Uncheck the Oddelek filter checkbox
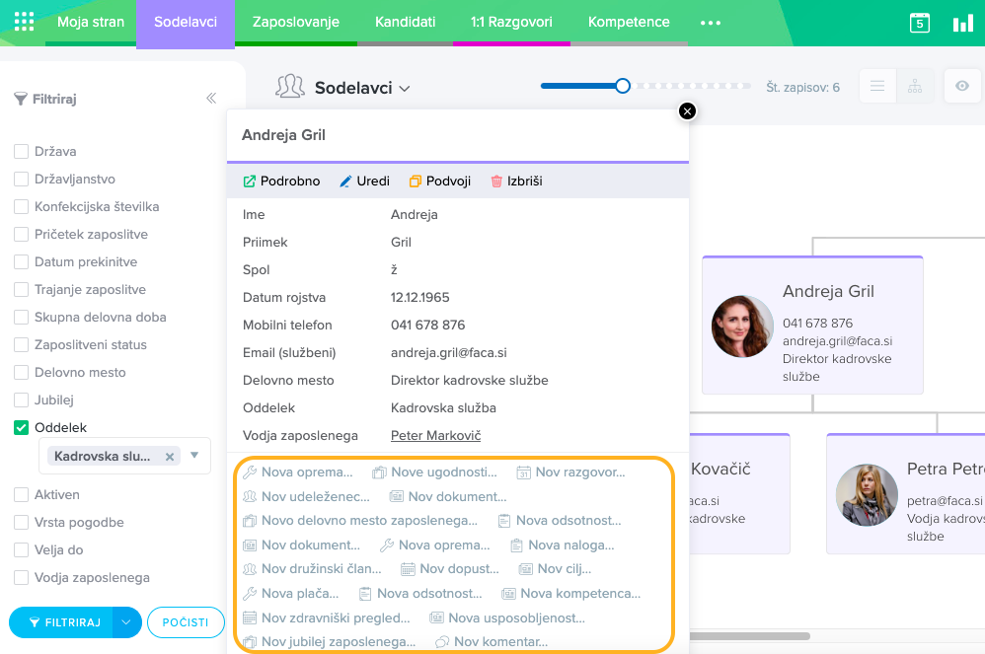This screenshot has width=985, height=654. [21, 428]
